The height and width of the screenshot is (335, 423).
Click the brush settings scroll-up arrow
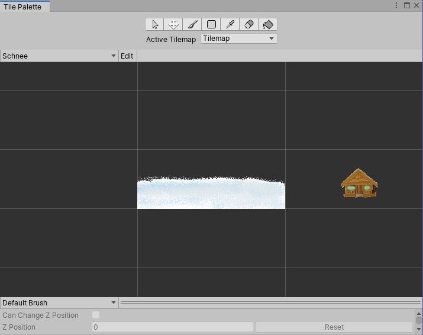[419, 314]
